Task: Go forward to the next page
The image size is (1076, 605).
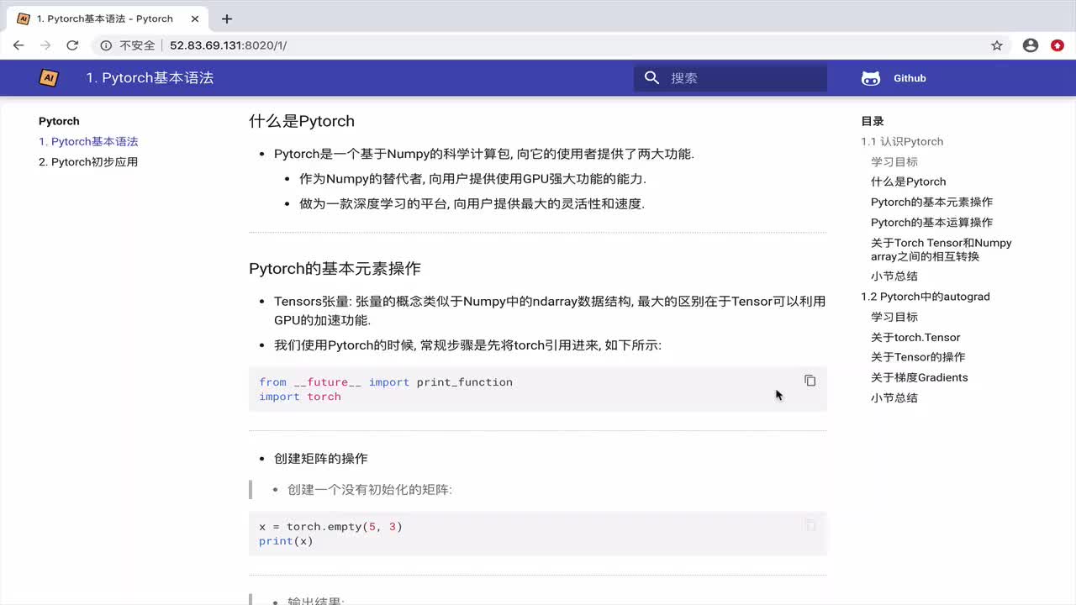Action: [45, 45]
